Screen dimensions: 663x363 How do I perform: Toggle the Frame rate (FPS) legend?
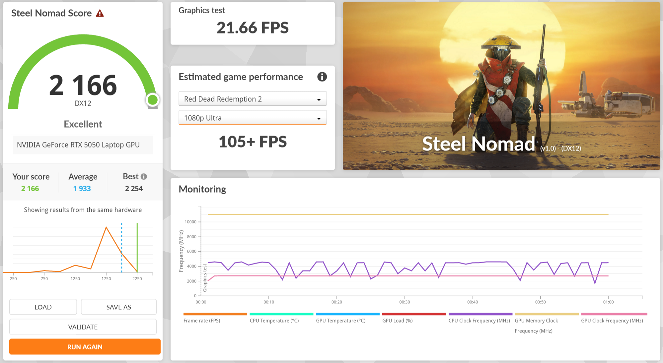pos(202,320)
